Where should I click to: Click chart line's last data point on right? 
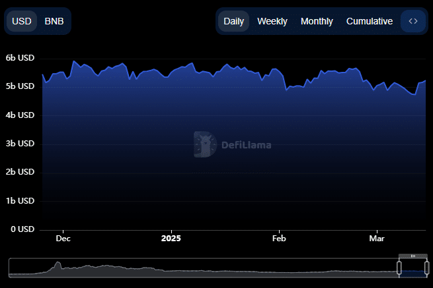[x=425, y=80]
